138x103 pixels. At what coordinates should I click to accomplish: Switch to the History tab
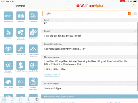point(12,100)
